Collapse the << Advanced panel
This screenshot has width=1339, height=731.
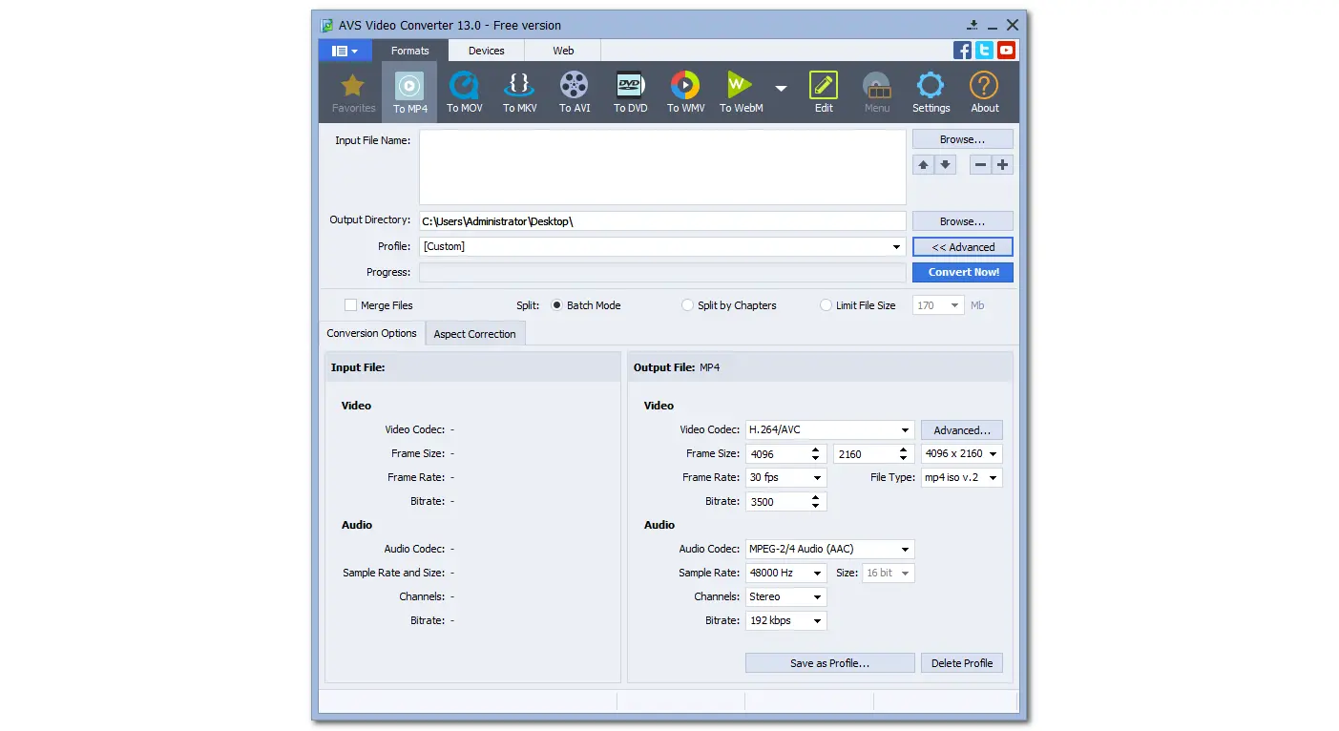[x=962, y=247]
